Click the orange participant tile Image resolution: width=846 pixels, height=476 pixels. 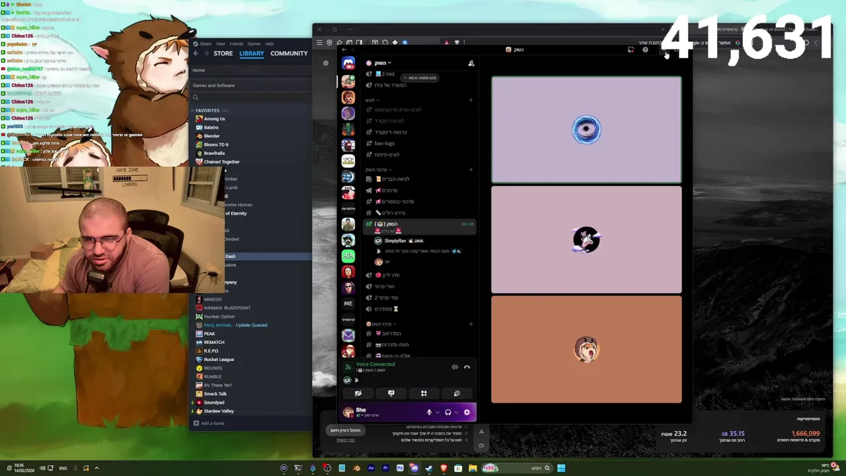pos(586,349)
